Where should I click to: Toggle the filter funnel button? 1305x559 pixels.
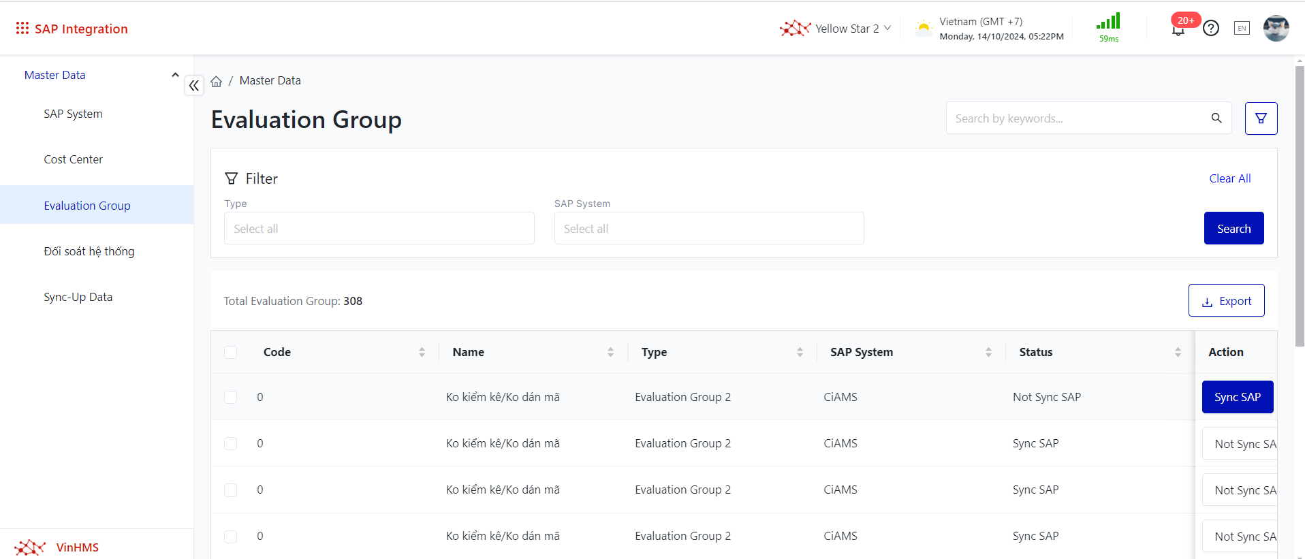(x=1261, y=118)
